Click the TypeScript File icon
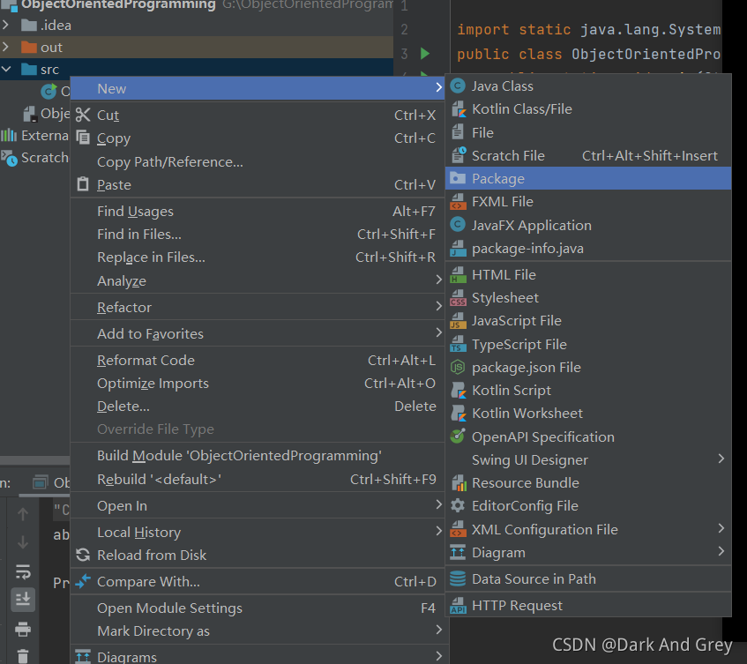747x664 pixels. coord(459,344)
